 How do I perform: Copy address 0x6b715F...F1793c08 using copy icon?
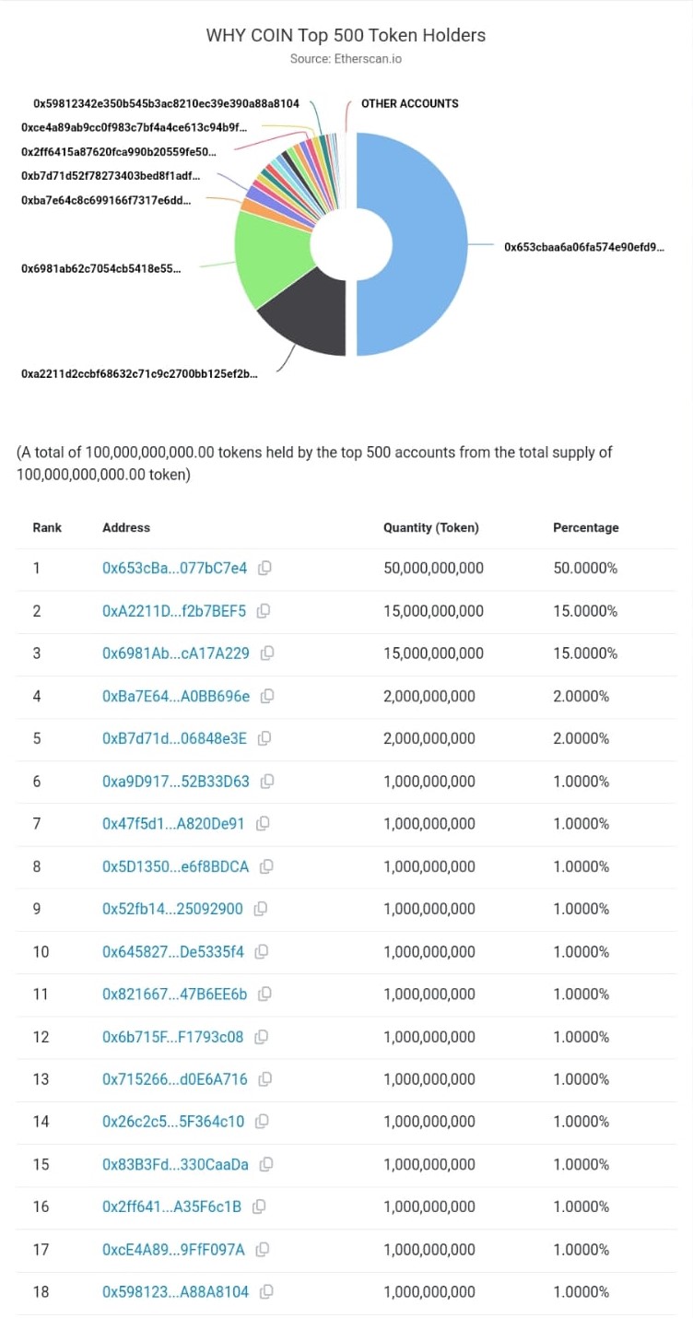[262, 1037]
